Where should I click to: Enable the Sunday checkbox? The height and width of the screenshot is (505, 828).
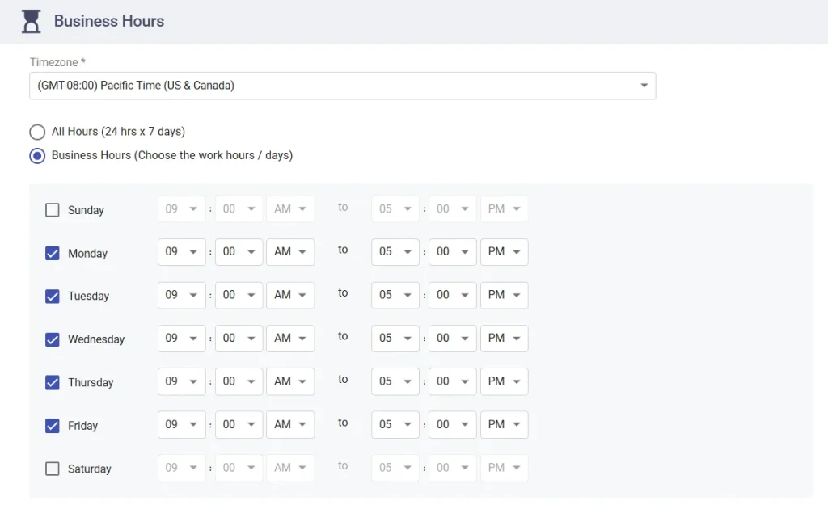point(53,210)
